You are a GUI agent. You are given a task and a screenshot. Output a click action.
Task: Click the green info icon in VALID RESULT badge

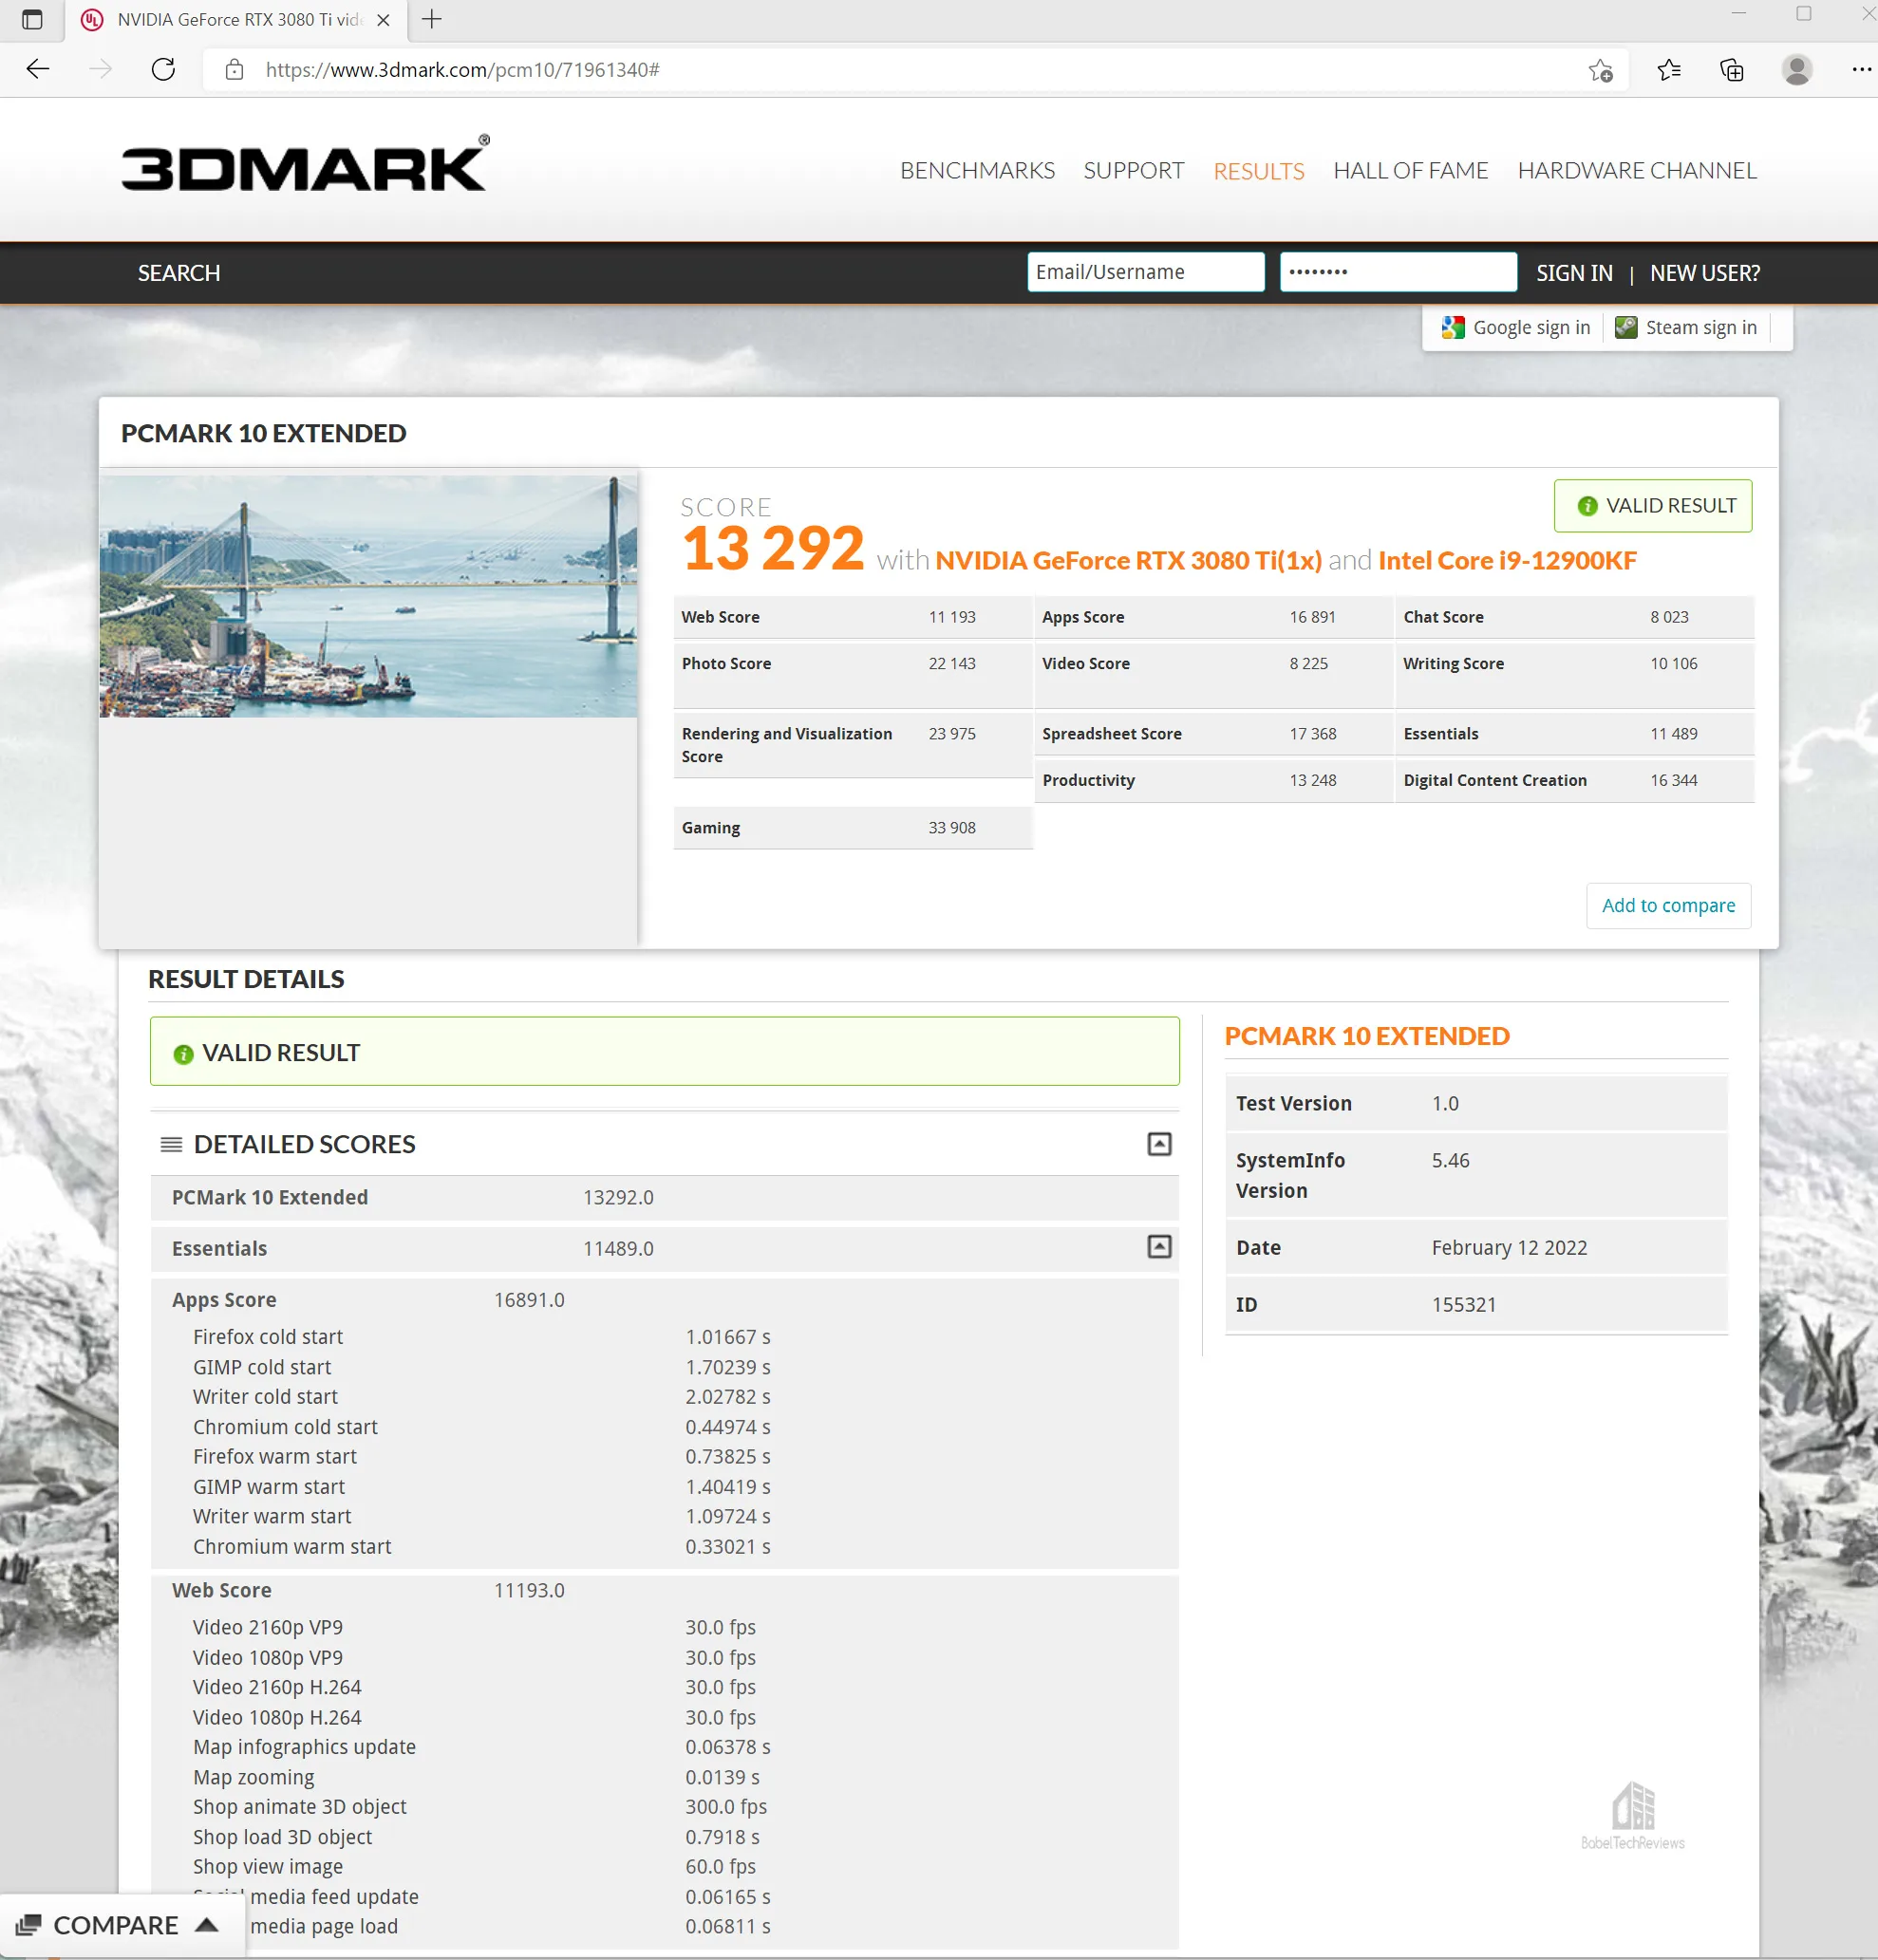tap(1587, 506)
